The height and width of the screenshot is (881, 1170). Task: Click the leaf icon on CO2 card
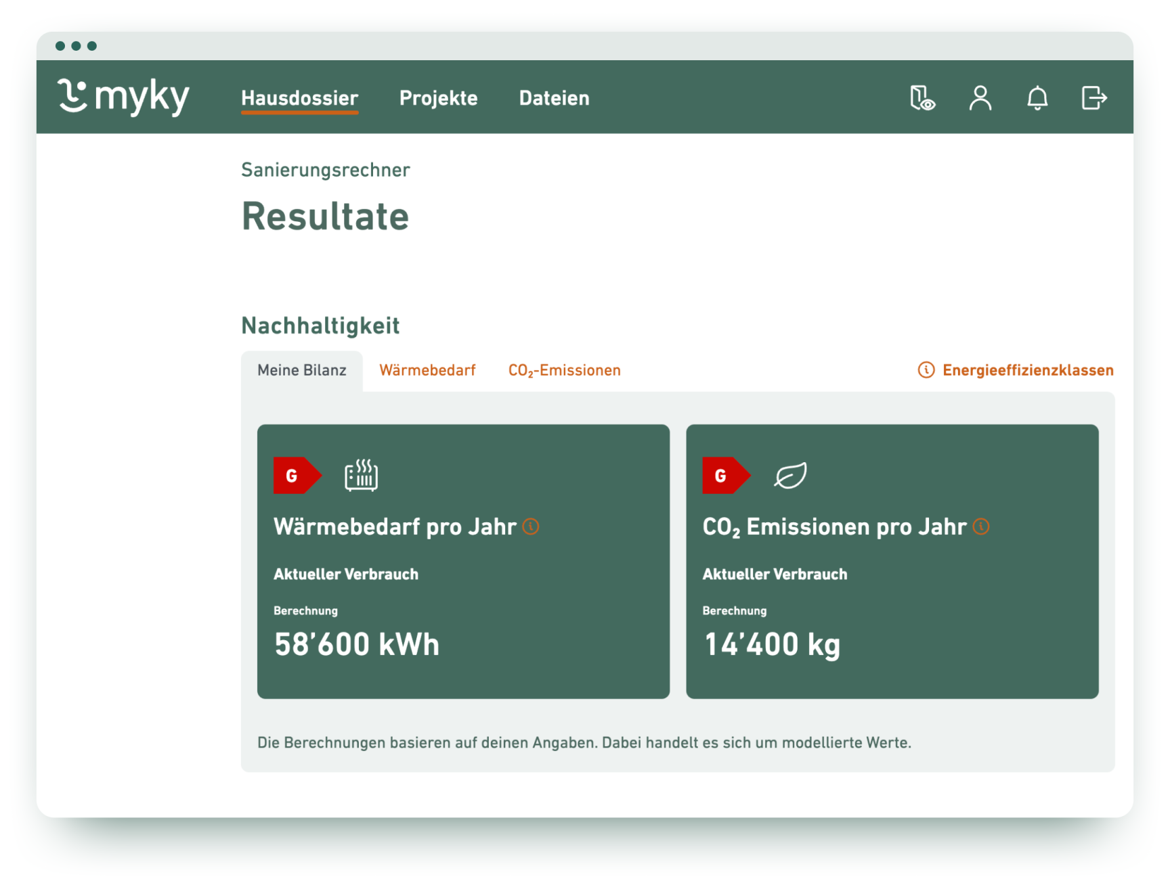click(x=789, y=474)
